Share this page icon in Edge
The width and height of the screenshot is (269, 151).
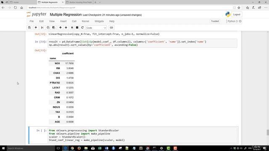(x=260, y=8)
